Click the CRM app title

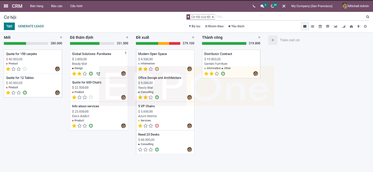[x=17, y=6]
